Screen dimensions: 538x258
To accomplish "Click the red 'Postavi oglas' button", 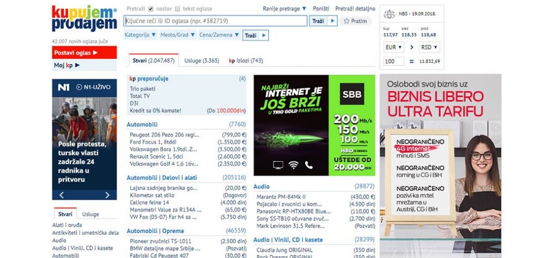I will tap(84, 52).
